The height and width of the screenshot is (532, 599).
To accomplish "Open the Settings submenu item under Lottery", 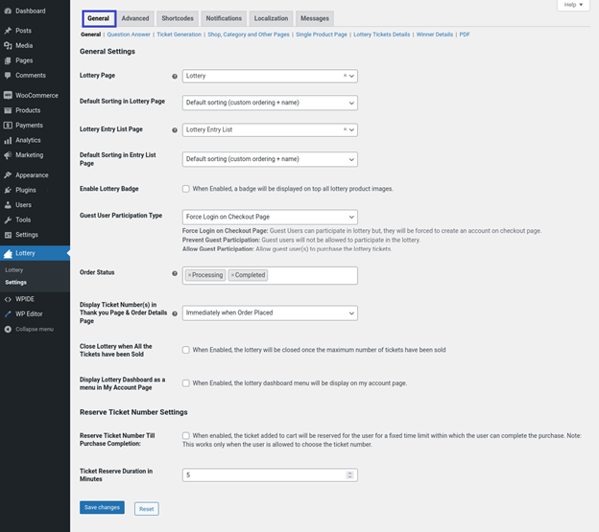I will click(x=16, y=283).
